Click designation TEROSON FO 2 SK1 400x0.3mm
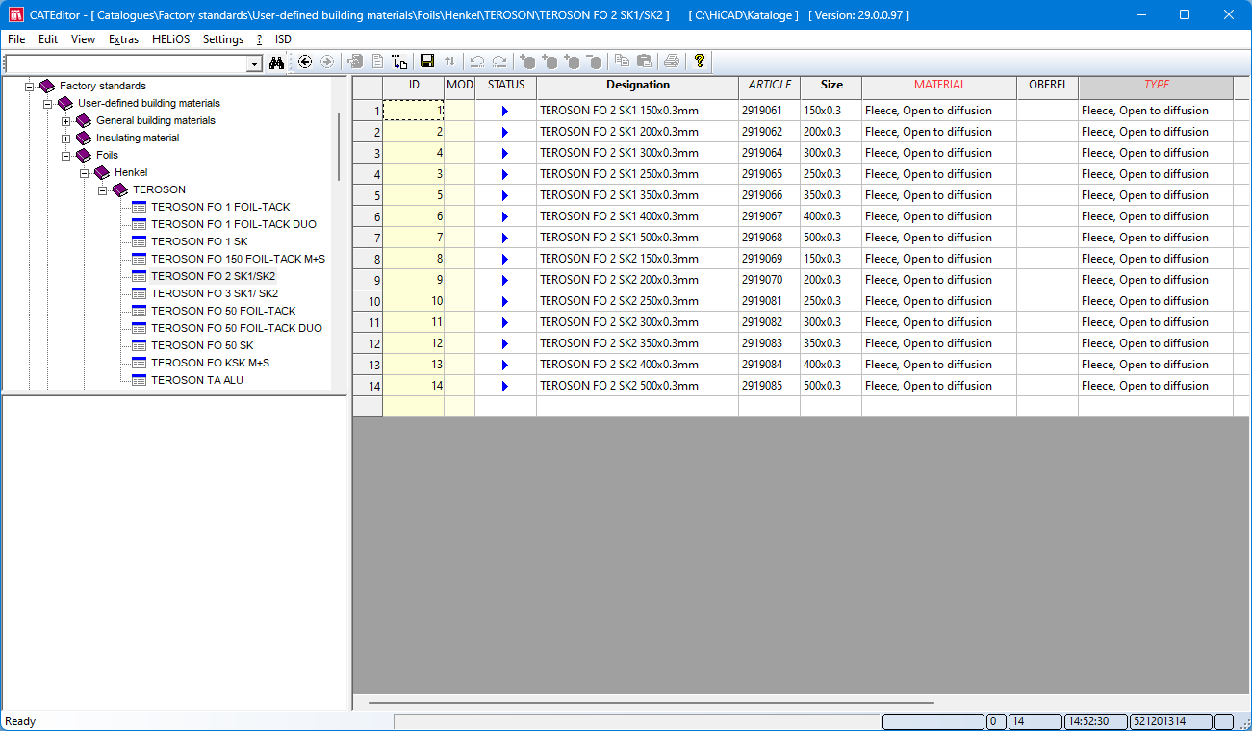 click(637, 217)
